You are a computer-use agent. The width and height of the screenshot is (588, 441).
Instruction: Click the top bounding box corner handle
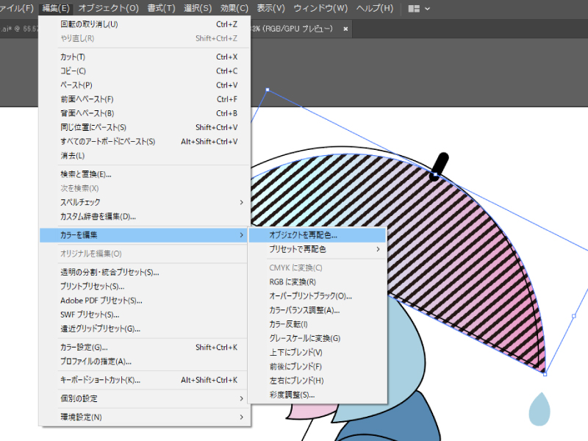(267, 90)
